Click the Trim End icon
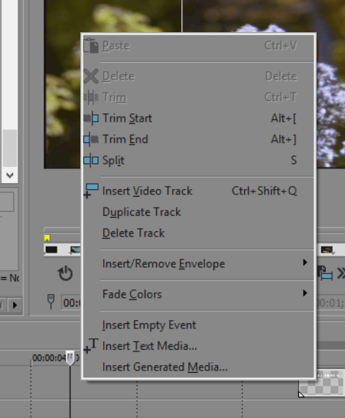This screenshot has height=418, width=345. 91,139
